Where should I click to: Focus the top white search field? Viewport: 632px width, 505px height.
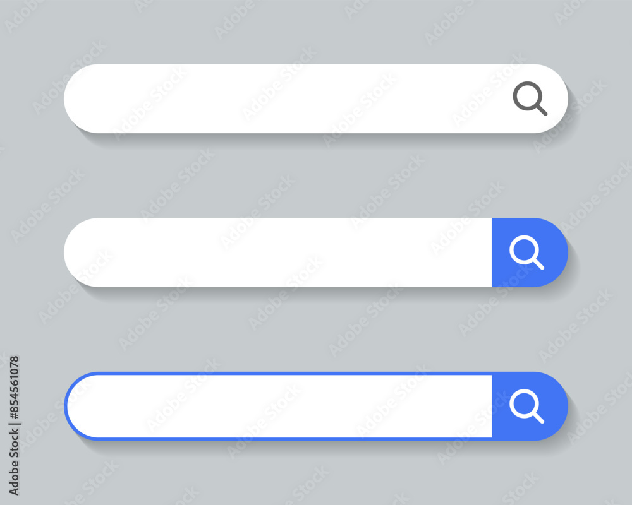(x=316, y=98)
